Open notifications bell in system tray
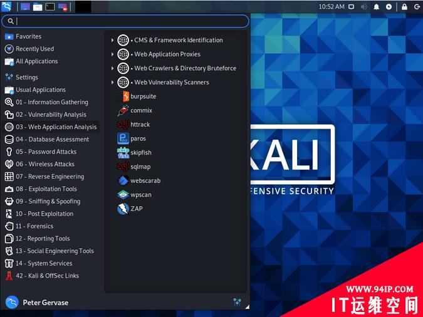423x317 pixels. (376, 7)
